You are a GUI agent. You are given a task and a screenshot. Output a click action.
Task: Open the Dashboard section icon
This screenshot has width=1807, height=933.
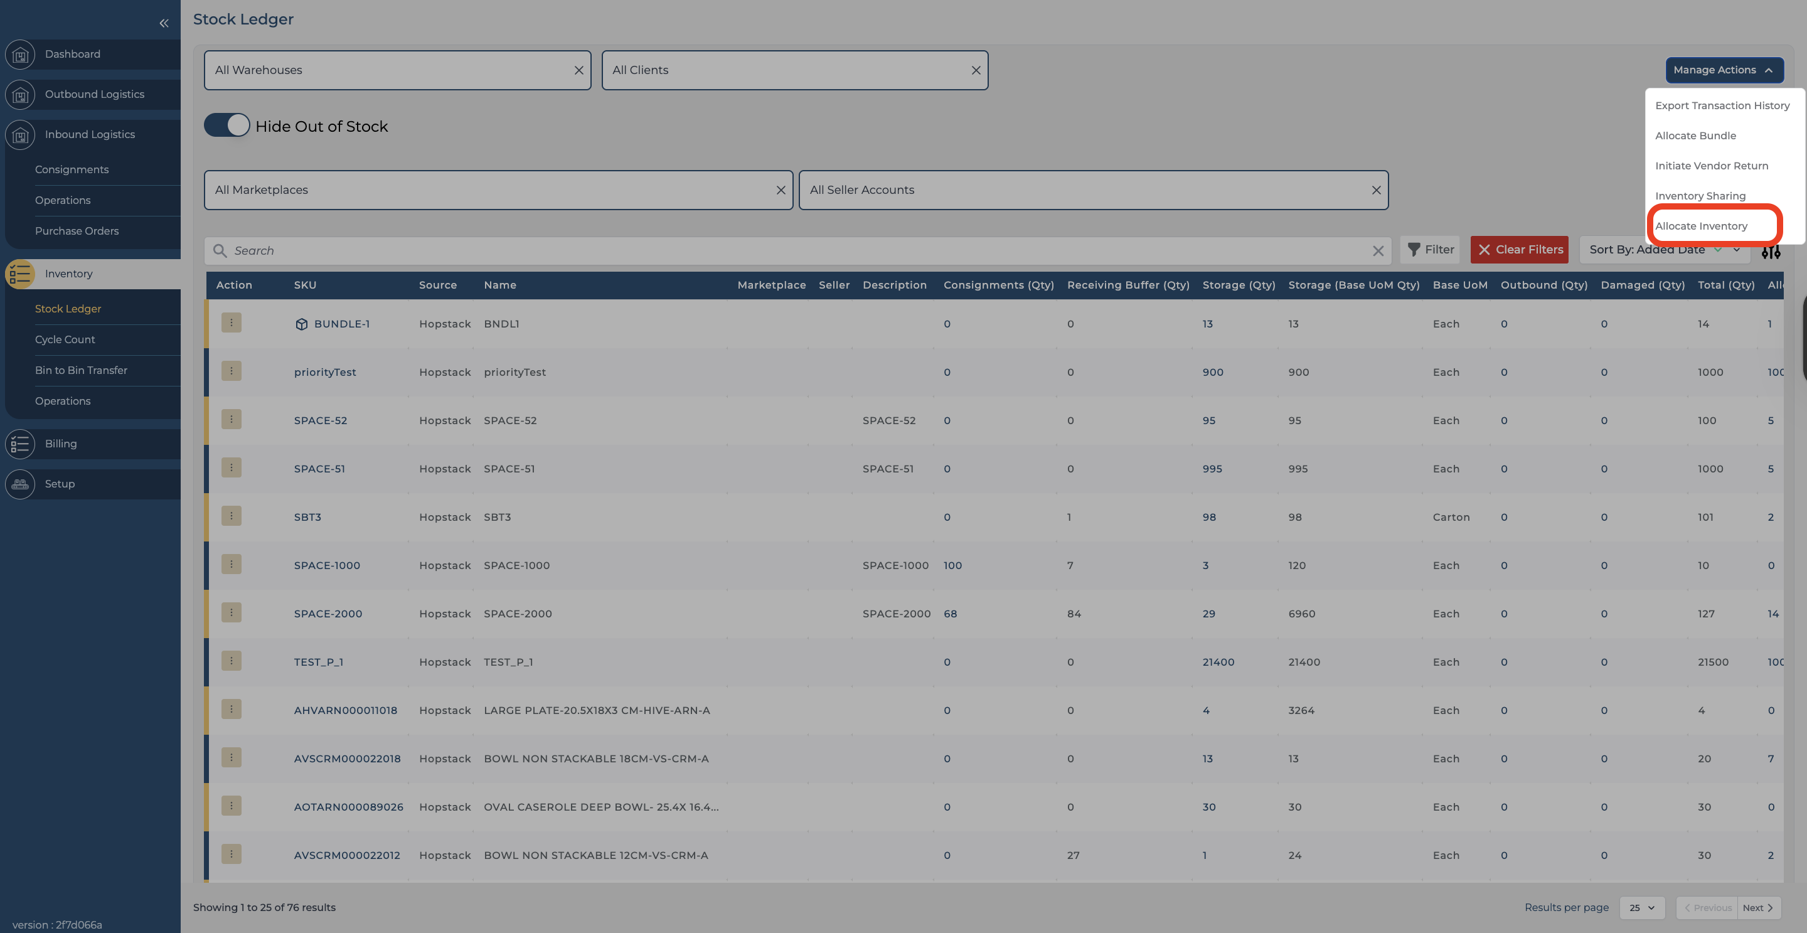click(19, 54)
